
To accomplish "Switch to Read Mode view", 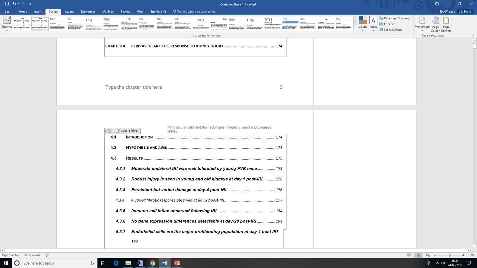I will 409,255.
